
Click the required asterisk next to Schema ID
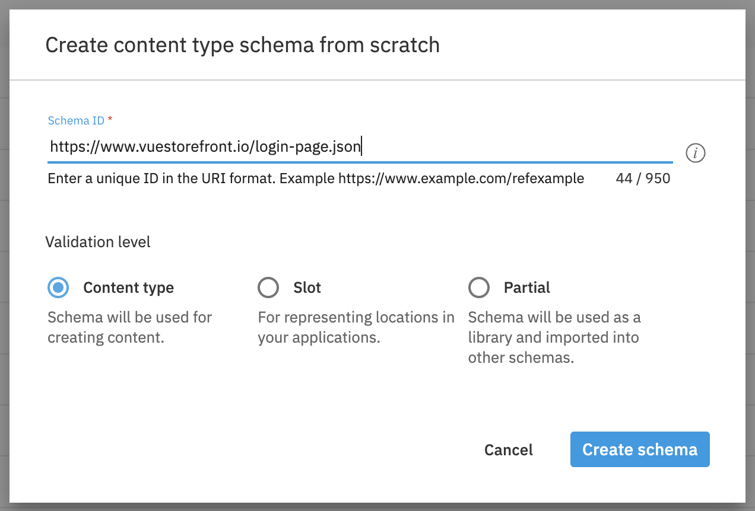pos(109,120)
